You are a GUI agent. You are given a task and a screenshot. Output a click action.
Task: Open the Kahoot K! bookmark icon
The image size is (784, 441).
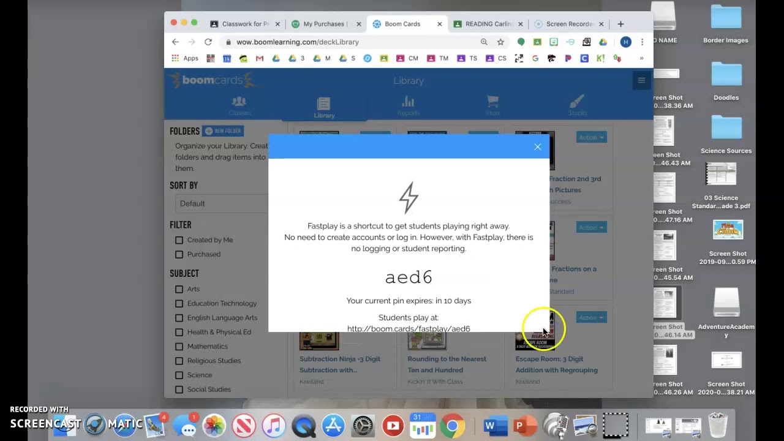[x=601, y=58]
